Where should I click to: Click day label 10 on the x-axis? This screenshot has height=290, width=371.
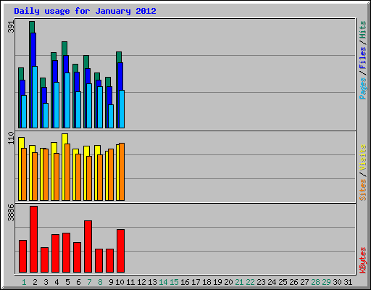pos(120,282)
